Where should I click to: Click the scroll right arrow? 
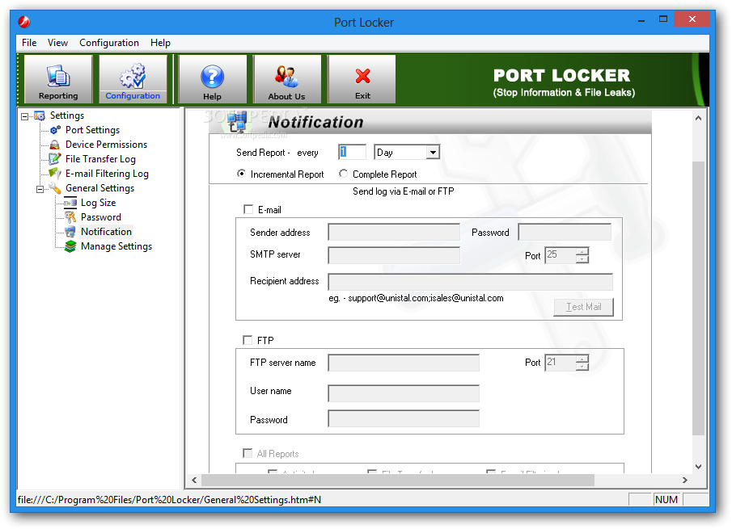(685, 480)
